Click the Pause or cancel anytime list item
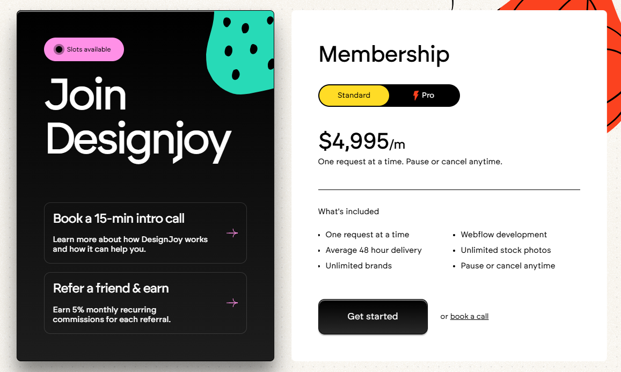 (508, 265)
